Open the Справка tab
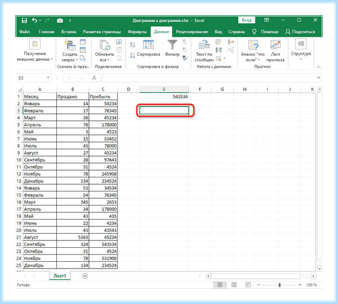 click(x=236, y=32)
